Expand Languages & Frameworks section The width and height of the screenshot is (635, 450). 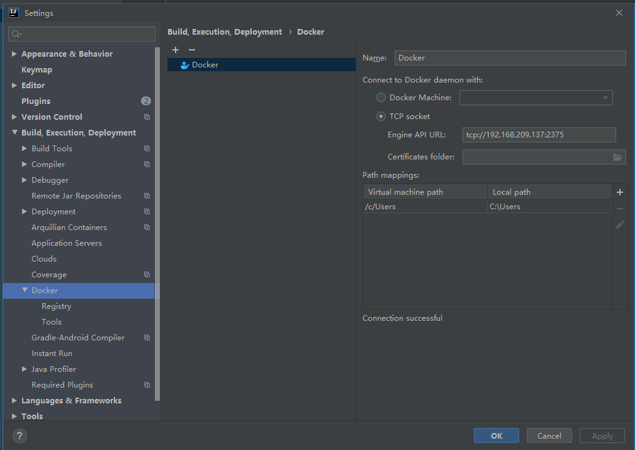coord(14,401)
